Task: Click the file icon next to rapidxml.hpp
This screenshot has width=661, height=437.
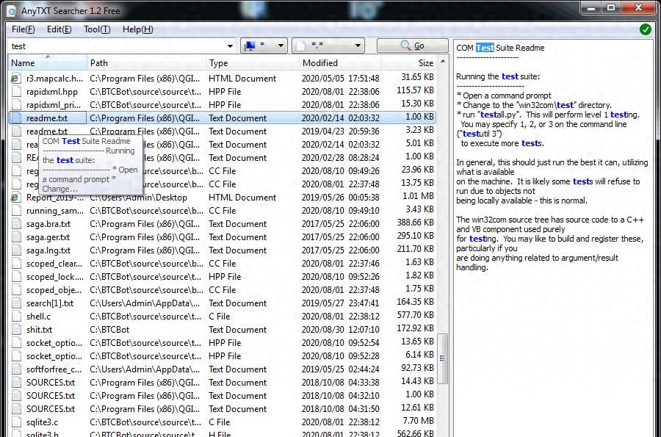Action: click(x=16, y=92)
